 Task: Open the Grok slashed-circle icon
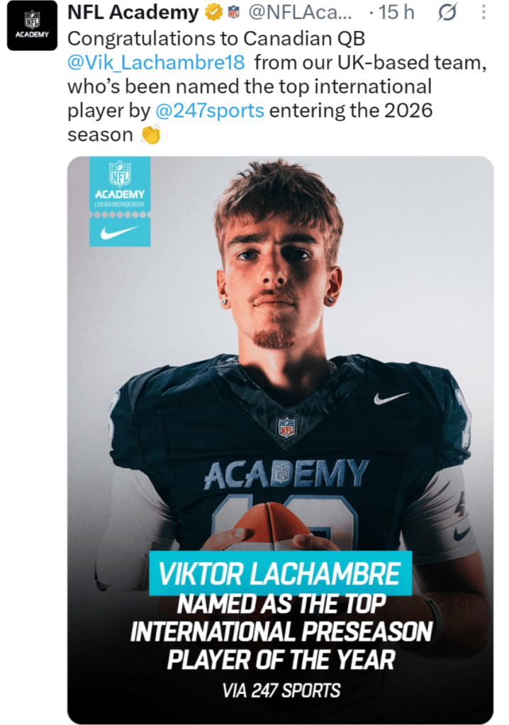point(447,13)
